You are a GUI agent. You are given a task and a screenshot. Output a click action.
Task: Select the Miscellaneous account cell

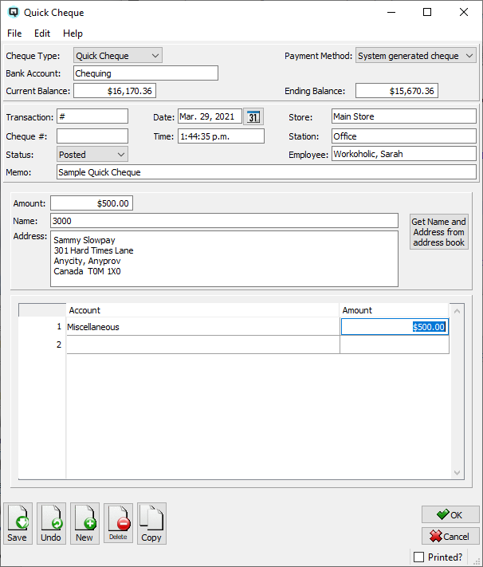pos(202,327)
